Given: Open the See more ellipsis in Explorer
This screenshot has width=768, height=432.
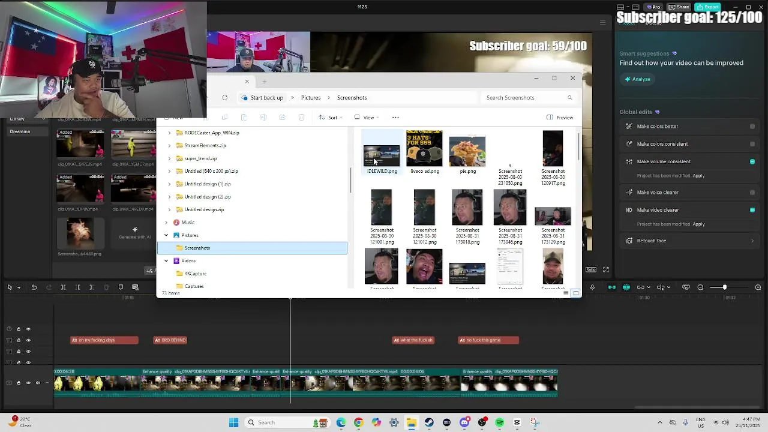Looking at the screenshot, I should pyautogui.click(x=395, y=118).
